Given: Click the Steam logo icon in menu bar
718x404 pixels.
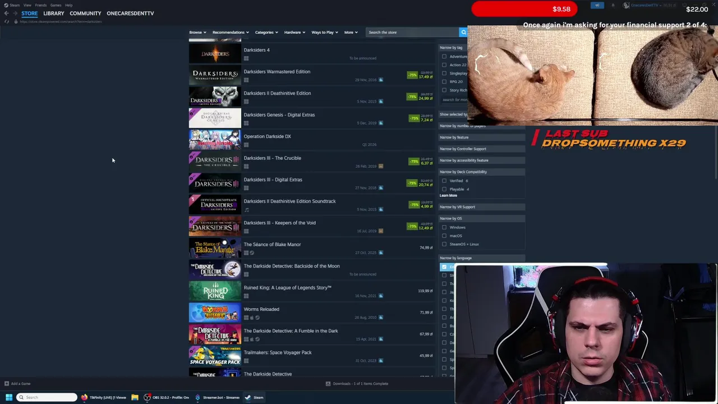Looking at the screenshot, I should coord(6,5).
